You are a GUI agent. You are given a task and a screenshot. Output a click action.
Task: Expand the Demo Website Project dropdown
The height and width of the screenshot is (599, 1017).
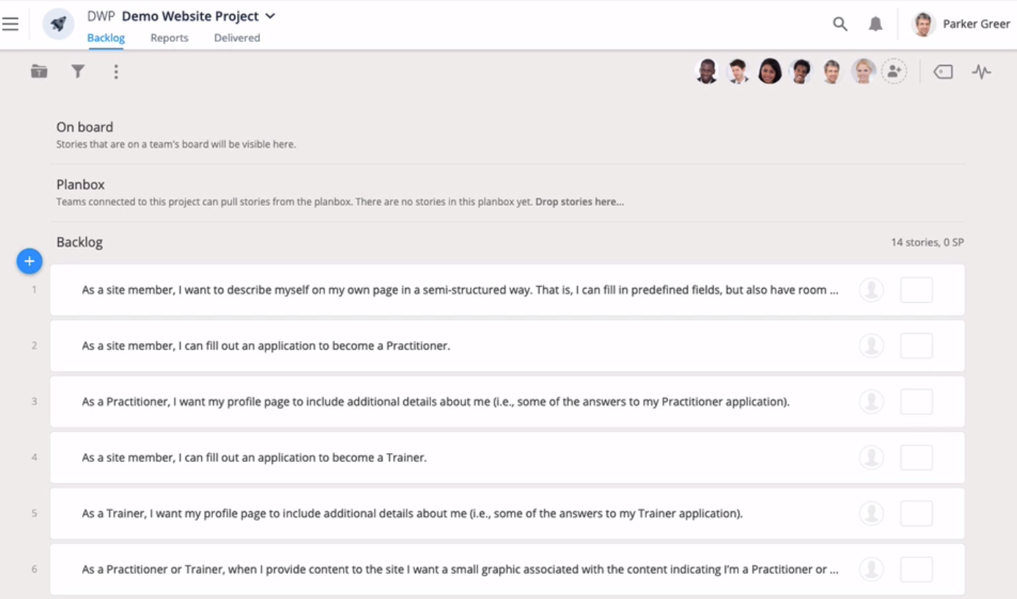pyautogui.click(x=270, y=15)
